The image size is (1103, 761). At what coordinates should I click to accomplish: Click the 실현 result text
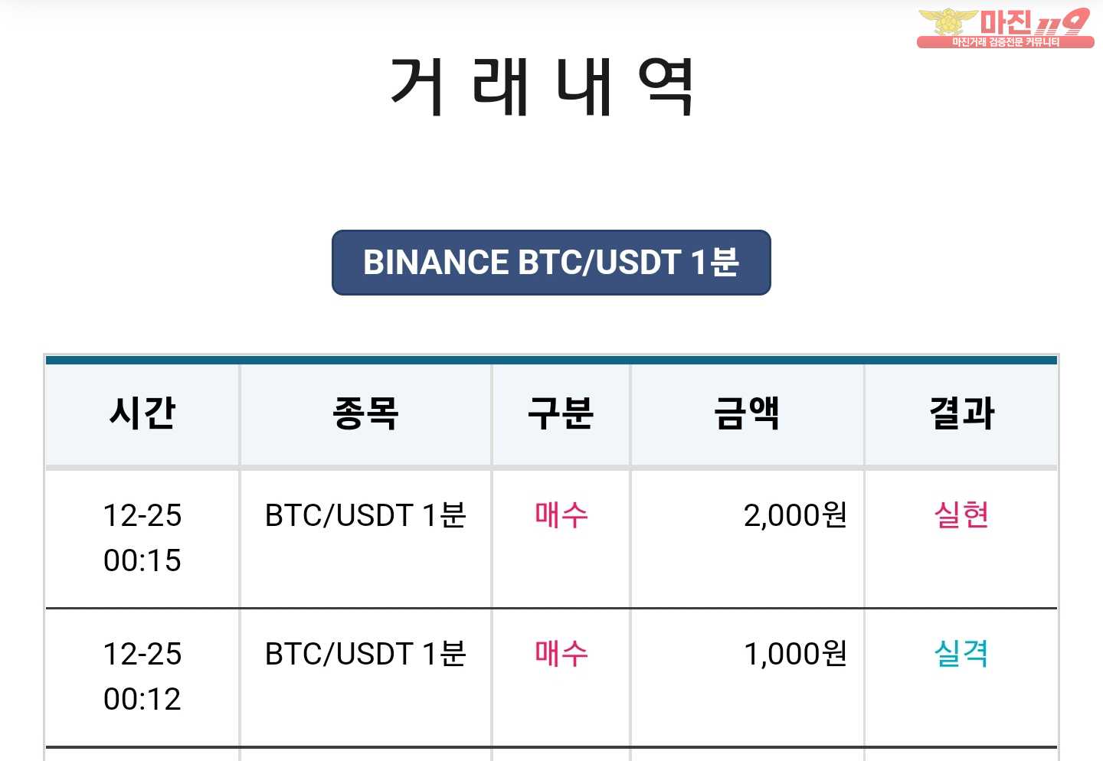(961, 514)
